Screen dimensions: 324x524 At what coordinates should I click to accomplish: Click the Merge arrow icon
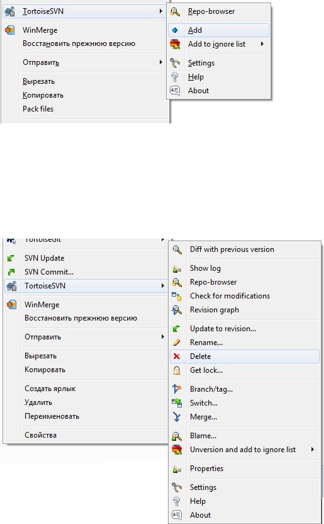pyautogui.click(x=177, y=417)
